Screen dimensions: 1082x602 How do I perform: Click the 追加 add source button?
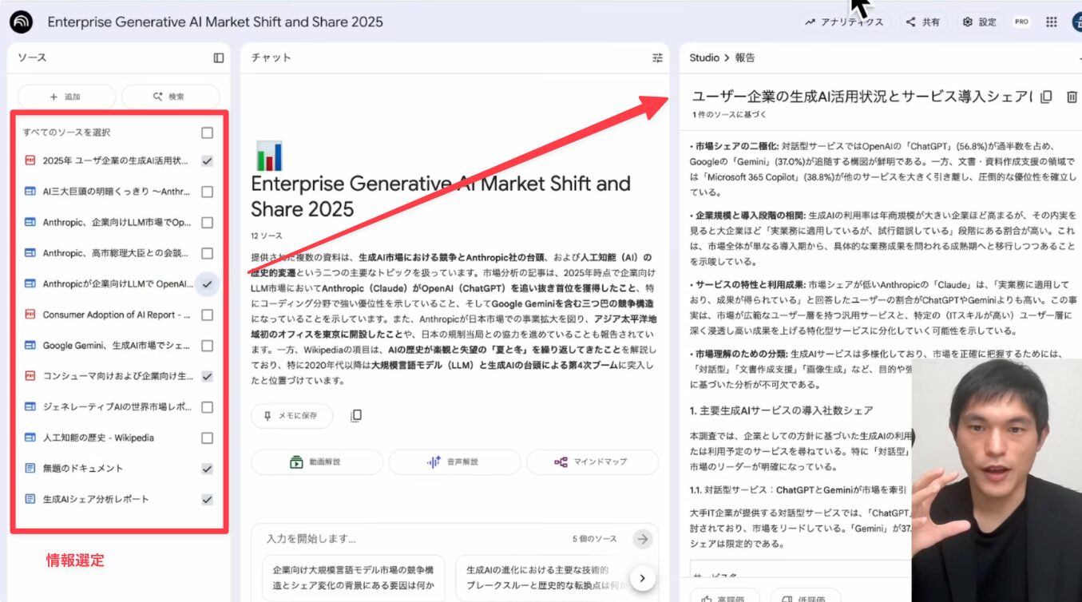[65, 97]
